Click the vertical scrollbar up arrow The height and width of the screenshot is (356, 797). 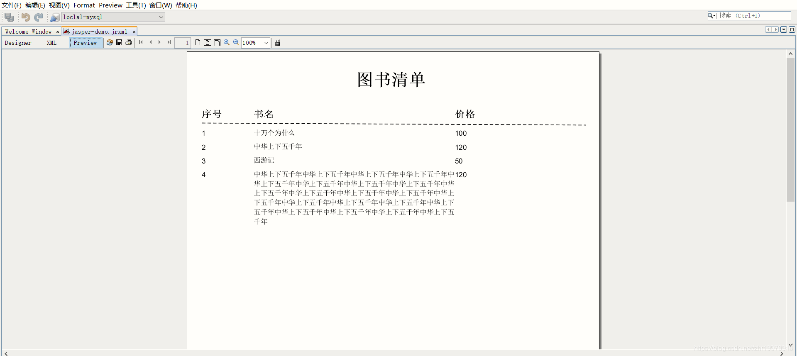coord(790,54)
